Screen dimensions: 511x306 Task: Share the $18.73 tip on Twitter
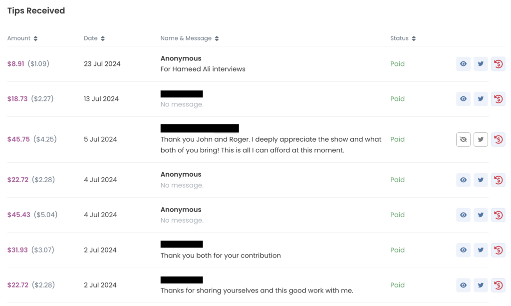point(481,99)
